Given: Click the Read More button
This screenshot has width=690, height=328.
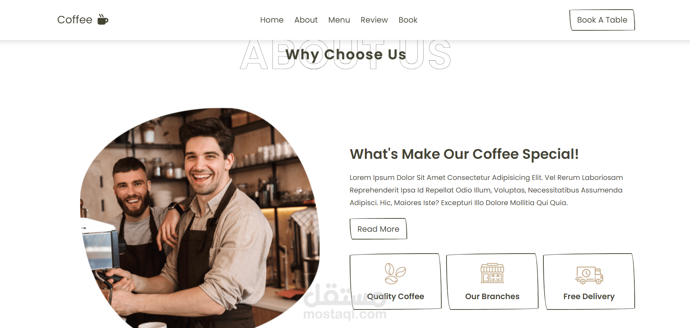Looking at the screenshot, I should click(x=378, y=229).
